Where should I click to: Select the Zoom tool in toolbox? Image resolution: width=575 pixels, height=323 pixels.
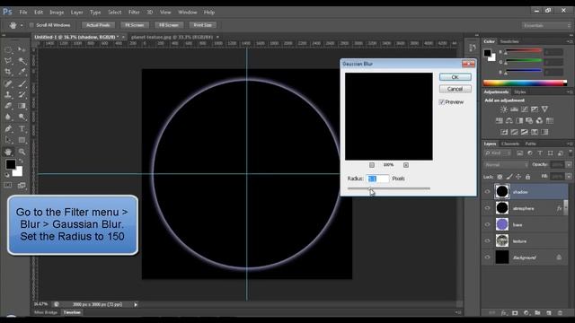pos(22,152)
